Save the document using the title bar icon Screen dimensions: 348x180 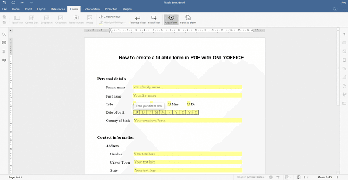(x=4, y=3)
